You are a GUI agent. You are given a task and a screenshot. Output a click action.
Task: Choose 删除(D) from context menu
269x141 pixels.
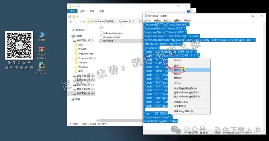coord(189,78)
